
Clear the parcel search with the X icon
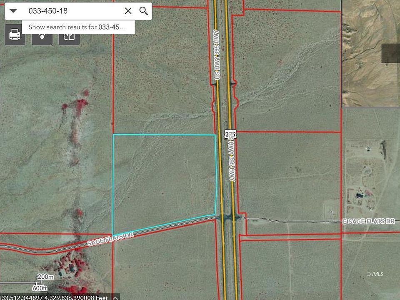128,11
